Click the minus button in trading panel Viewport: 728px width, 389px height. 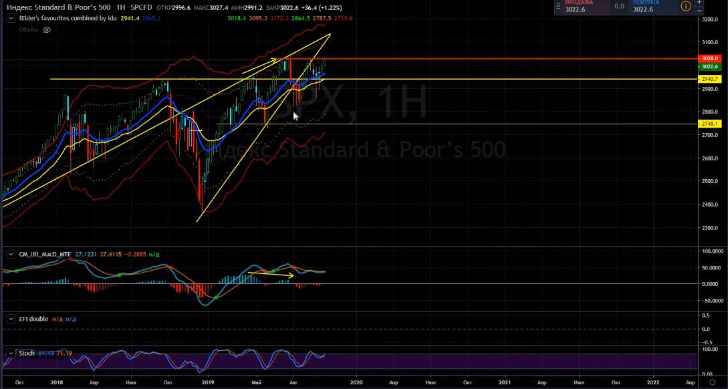[x=699, y=11]
